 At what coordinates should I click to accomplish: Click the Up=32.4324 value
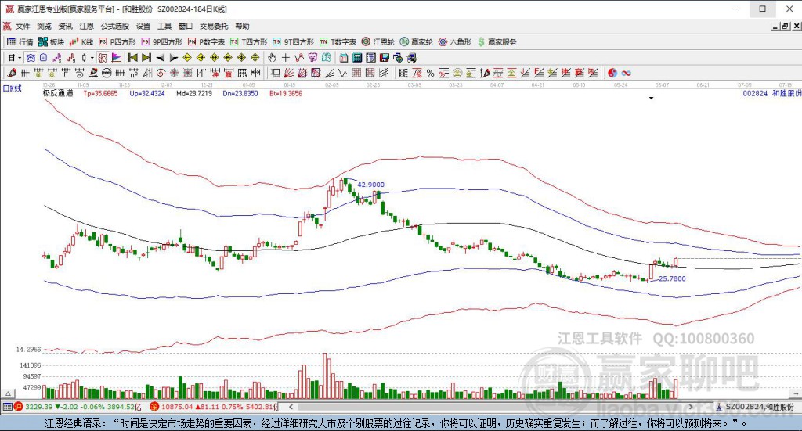[x=147, y=93]
